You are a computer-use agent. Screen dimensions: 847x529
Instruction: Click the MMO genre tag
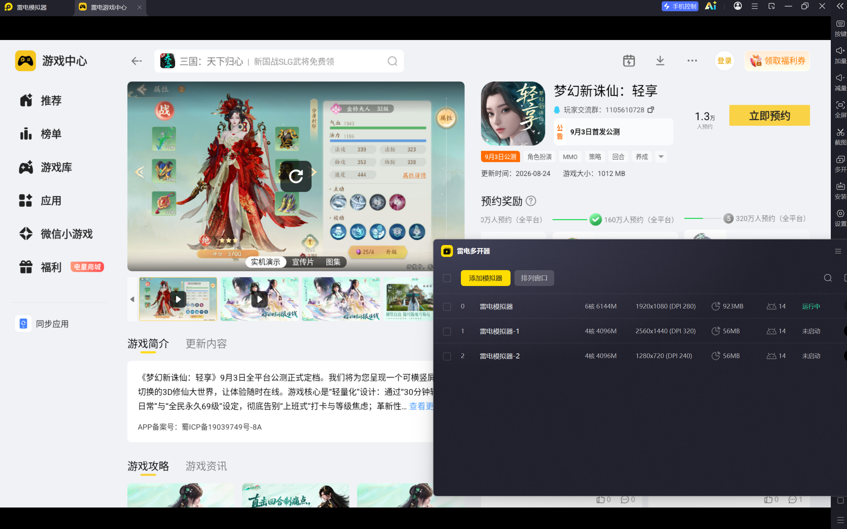click(570, 157)
